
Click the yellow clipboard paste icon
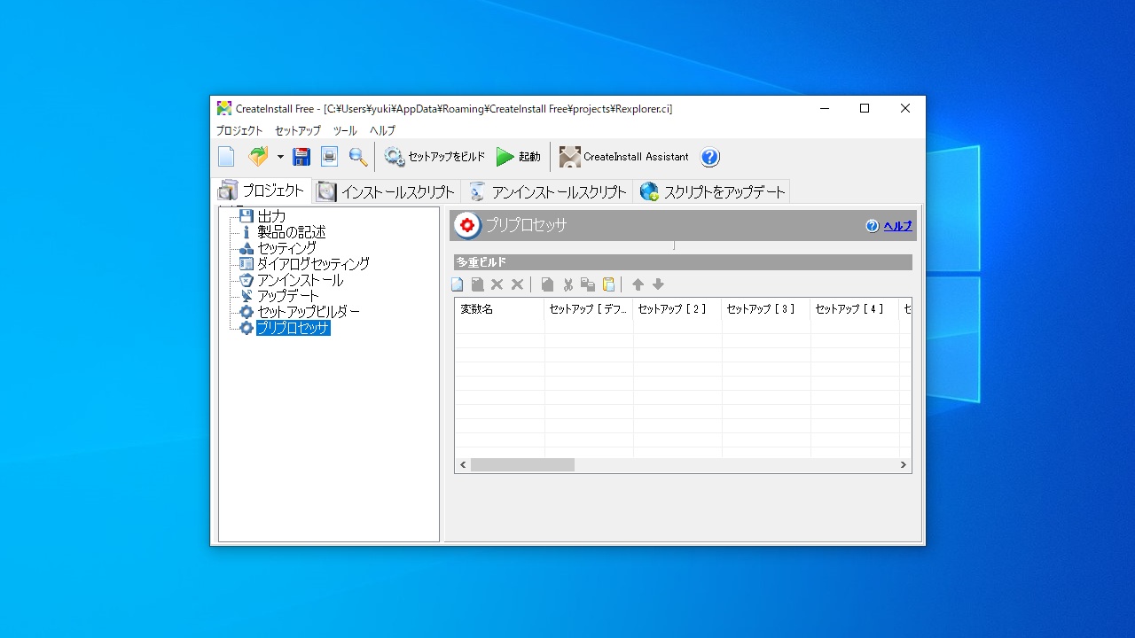coord(608,284)
